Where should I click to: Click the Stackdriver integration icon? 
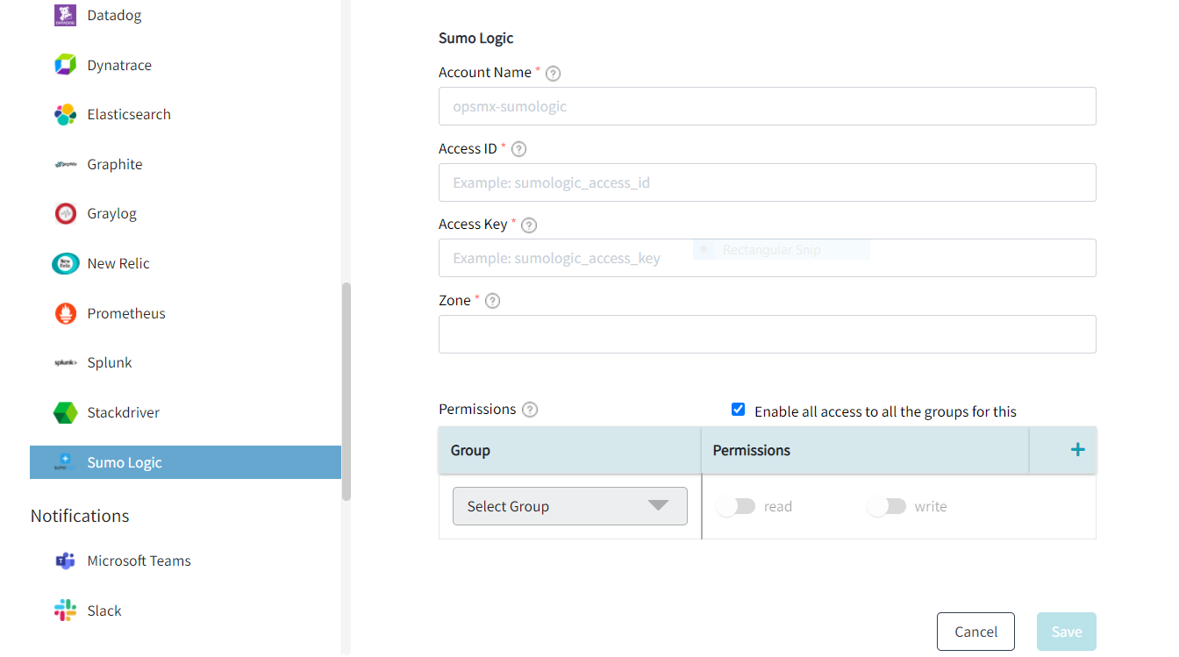coord(64,412)
